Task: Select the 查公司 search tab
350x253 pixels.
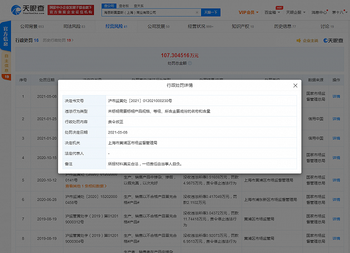Action: 109,6
